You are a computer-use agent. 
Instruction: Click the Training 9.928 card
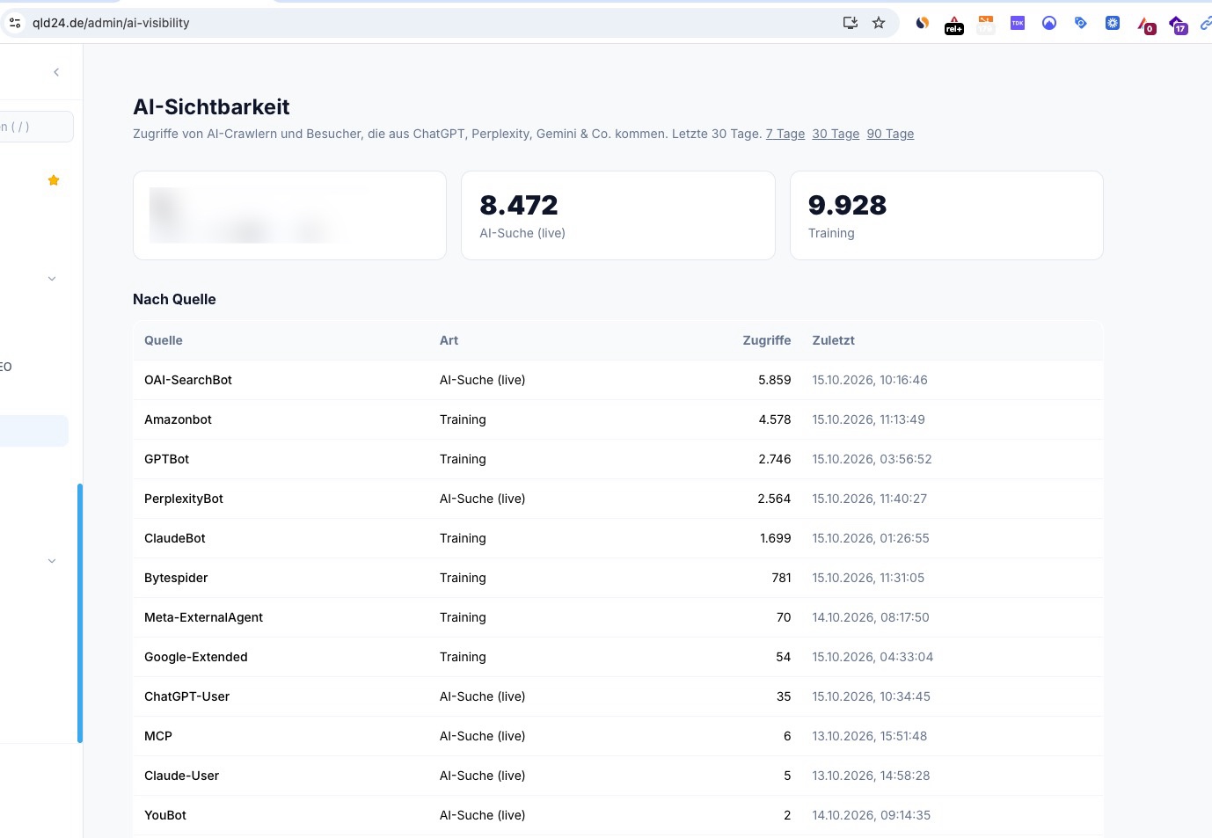coord(946,215)
